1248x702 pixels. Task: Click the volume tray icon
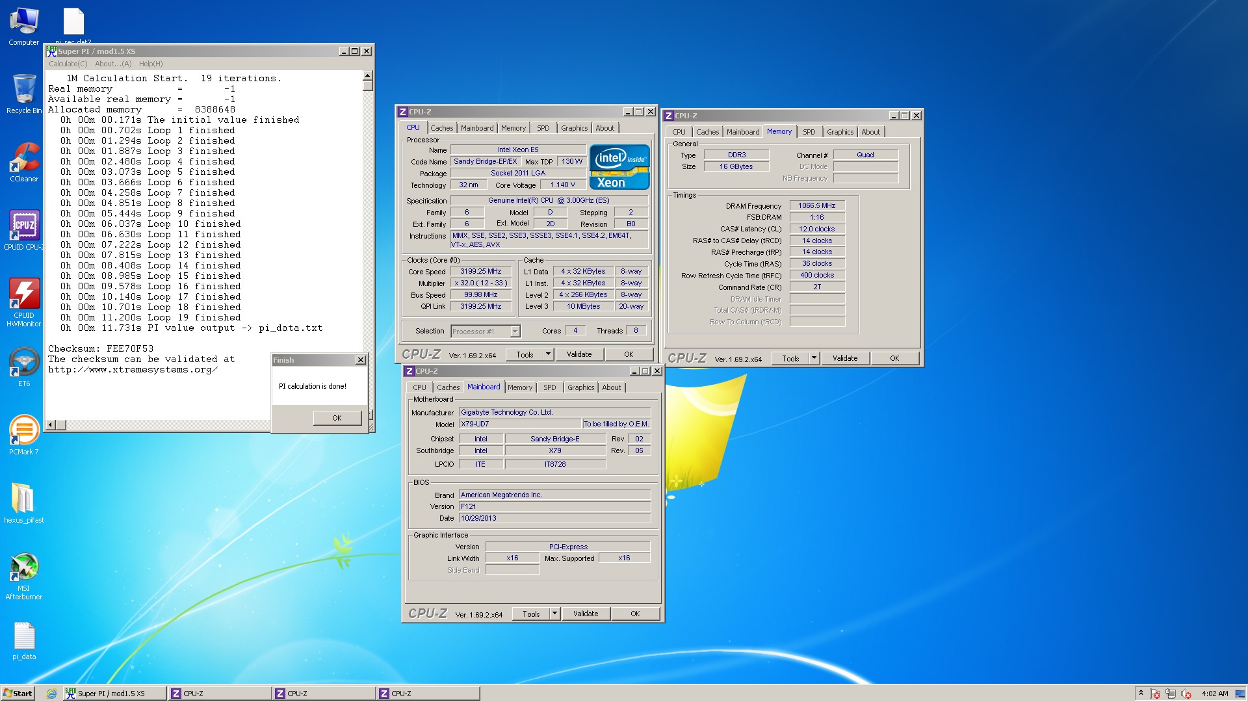click(x=1186, y=694)
